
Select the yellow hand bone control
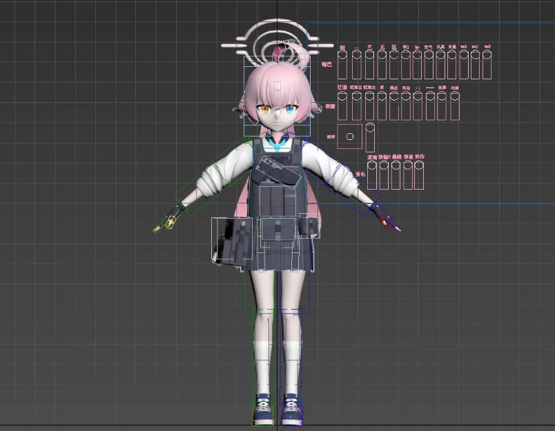coord(171,223)
